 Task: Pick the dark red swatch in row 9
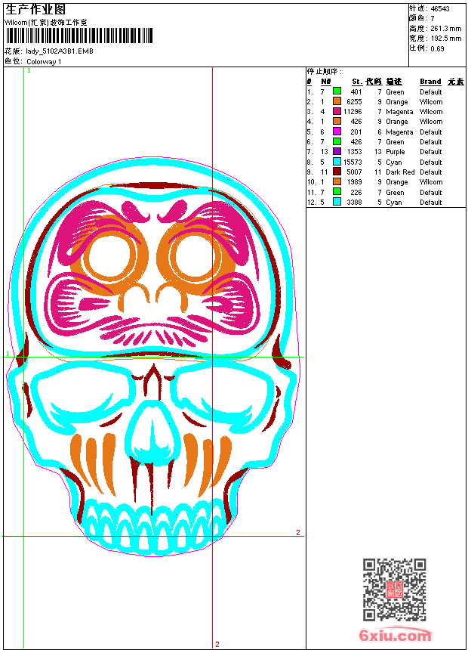pos(337,172)
